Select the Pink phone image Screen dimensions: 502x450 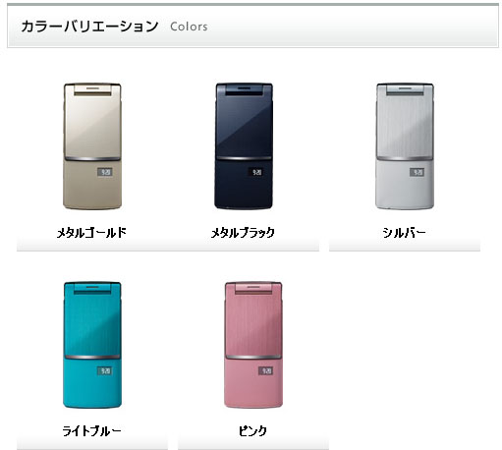coord(253,345)
